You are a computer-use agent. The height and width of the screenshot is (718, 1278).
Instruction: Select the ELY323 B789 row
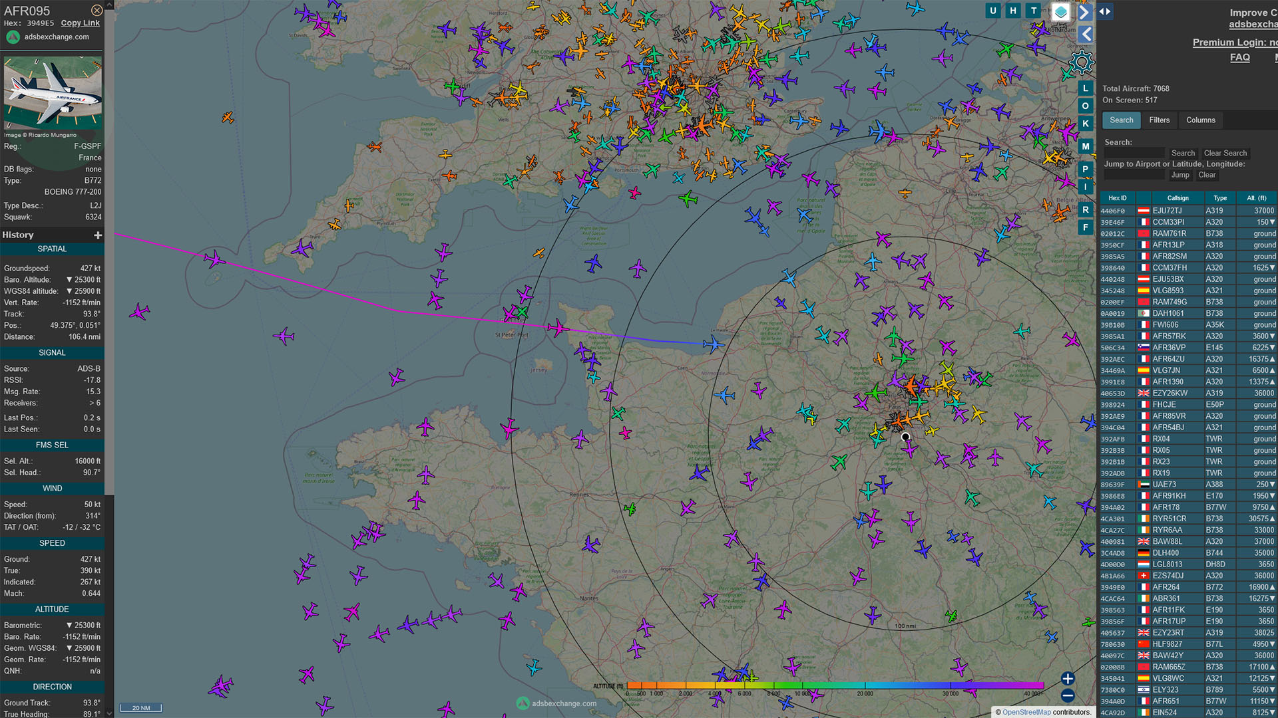tap(1188, 690)
